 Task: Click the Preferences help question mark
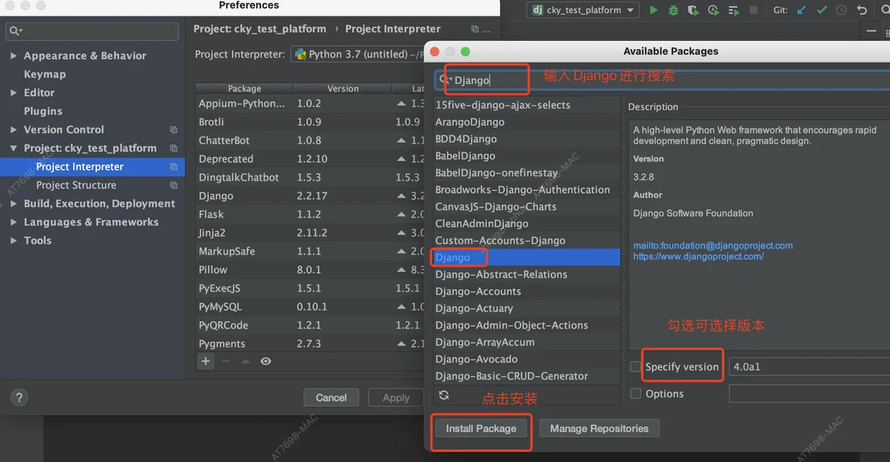tap(20, 397)
